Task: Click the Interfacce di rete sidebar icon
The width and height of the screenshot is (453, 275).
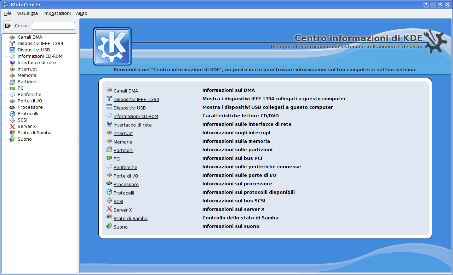Action: 12,63
